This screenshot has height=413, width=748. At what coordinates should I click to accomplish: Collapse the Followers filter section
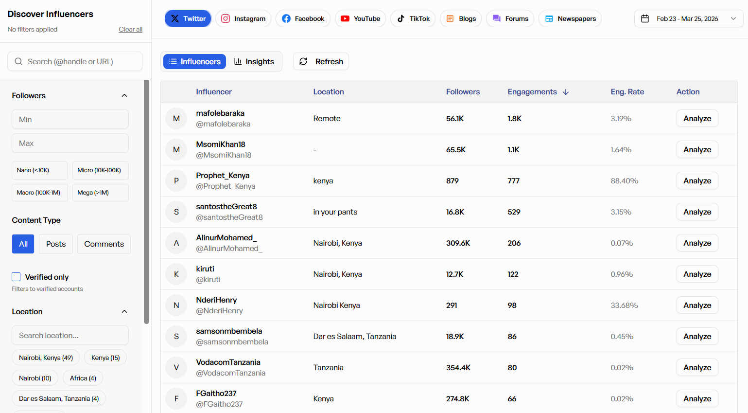tap(124, 96)
